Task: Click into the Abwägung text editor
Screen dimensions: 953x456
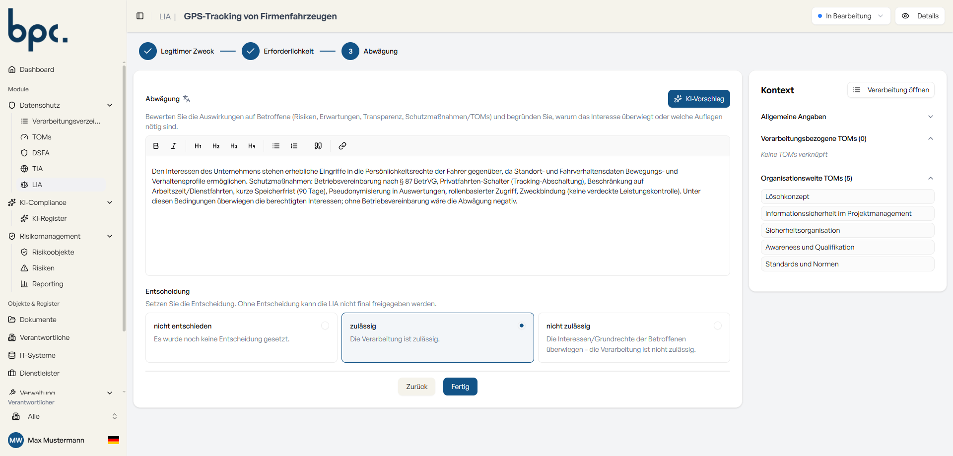Action: (x=437, y=215)
